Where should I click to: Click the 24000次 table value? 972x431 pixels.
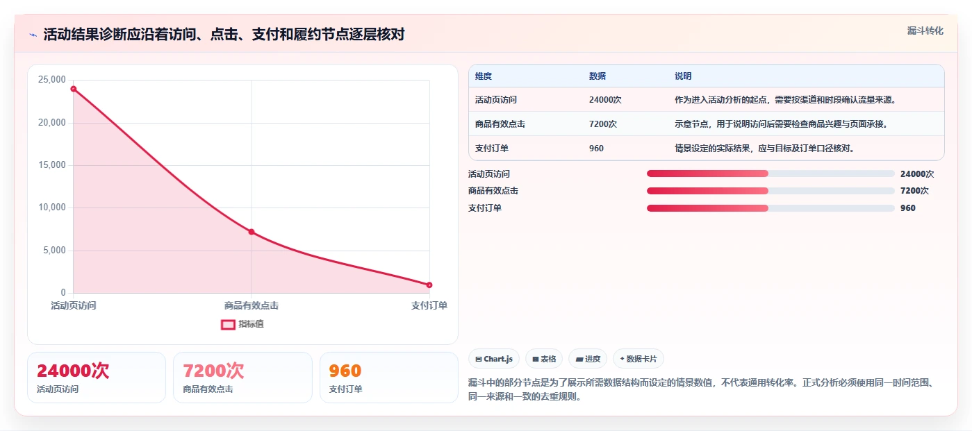coord(605,100)
